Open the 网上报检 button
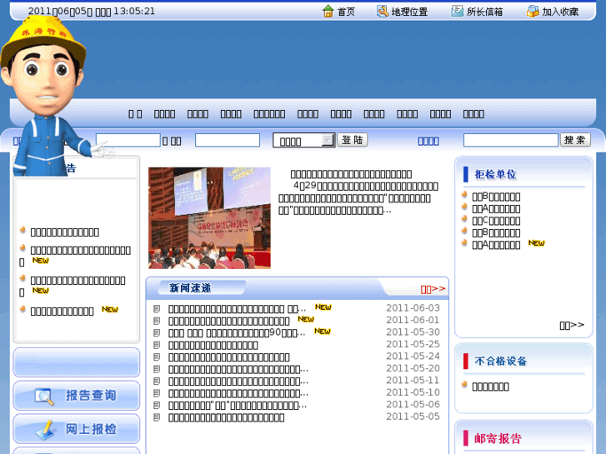 click(x=76, y=429)
